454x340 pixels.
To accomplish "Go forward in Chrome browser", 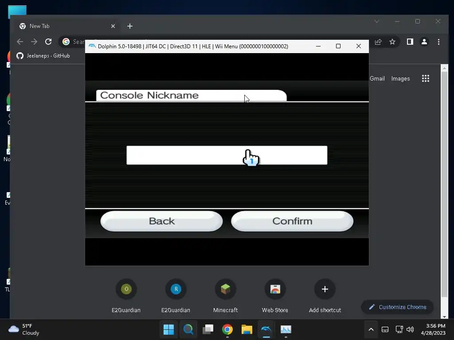I will coord(34,42).
